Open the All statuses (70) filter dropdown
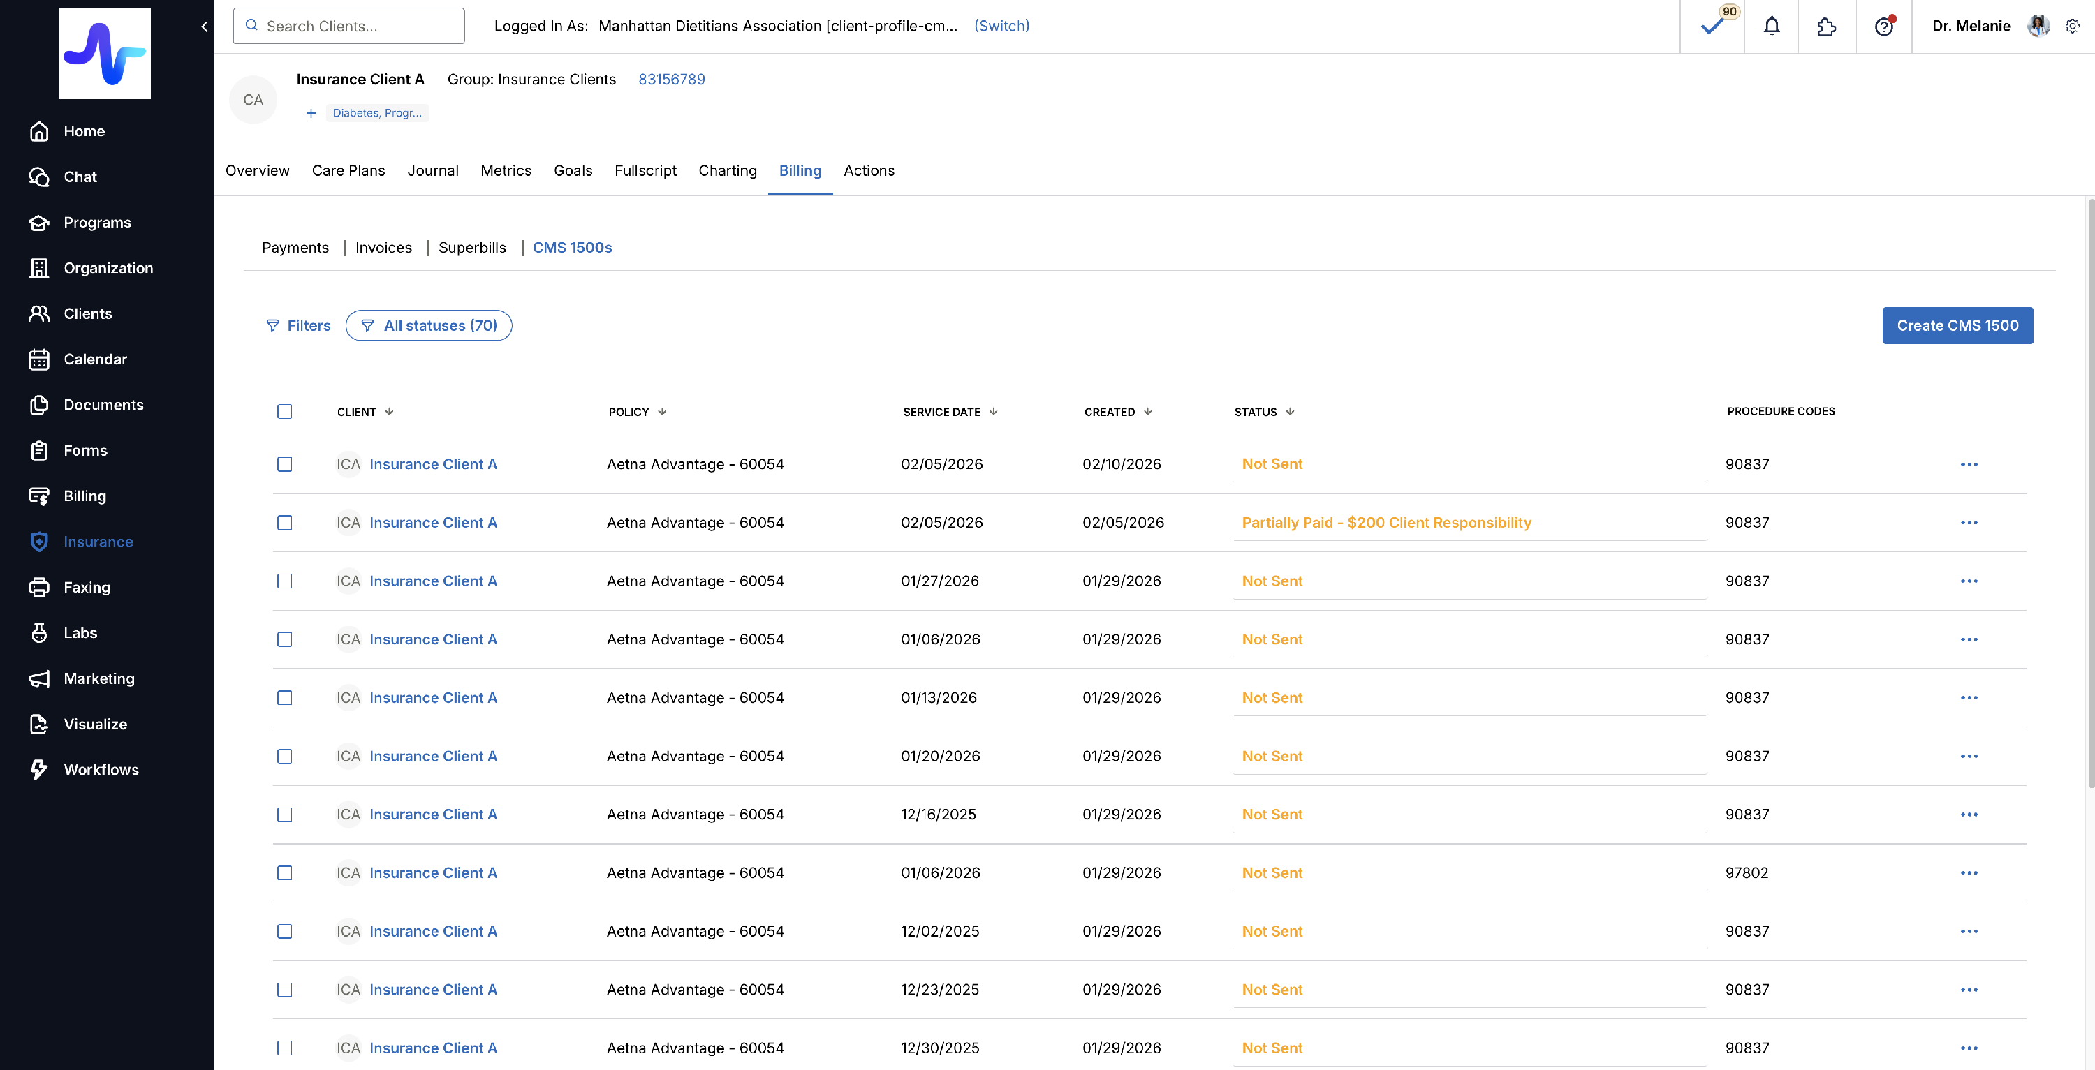Image resolution: width=2095 pixels, height=1070 pixels. [x=429, y=325]
